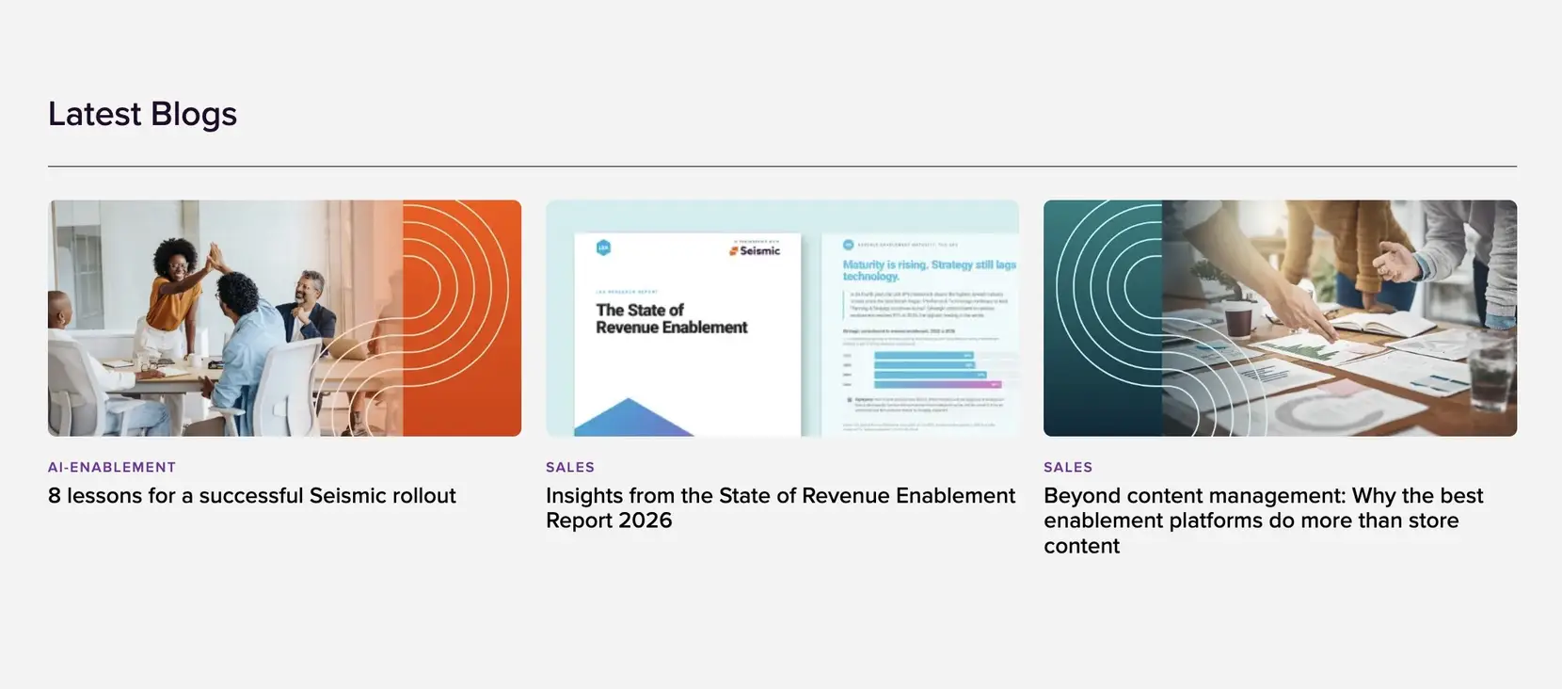Click the SALES label above Beyond content management

coord(1068,467)
